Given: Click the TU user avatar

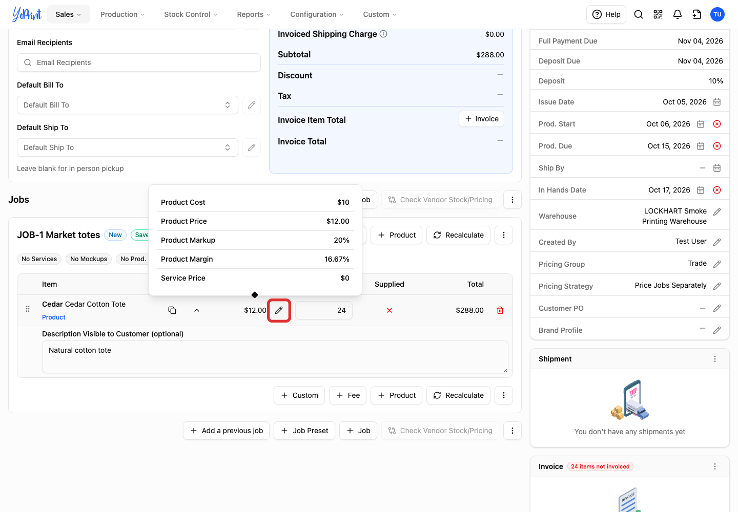Looking at the screenshot, I should (x=717, y=14).
